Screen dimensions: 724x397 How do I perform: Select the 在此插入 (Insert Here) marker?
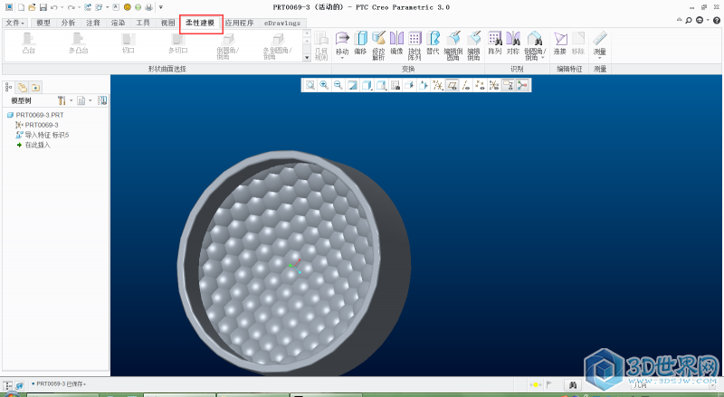coord(33,145)
